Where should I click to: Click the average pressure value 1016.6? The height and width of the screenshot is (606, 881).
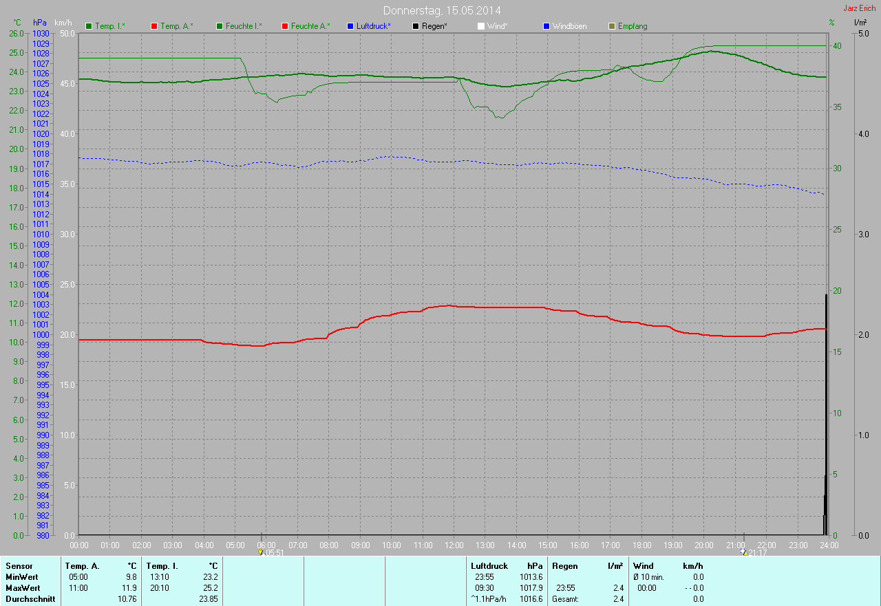click(x=531, y=599)
